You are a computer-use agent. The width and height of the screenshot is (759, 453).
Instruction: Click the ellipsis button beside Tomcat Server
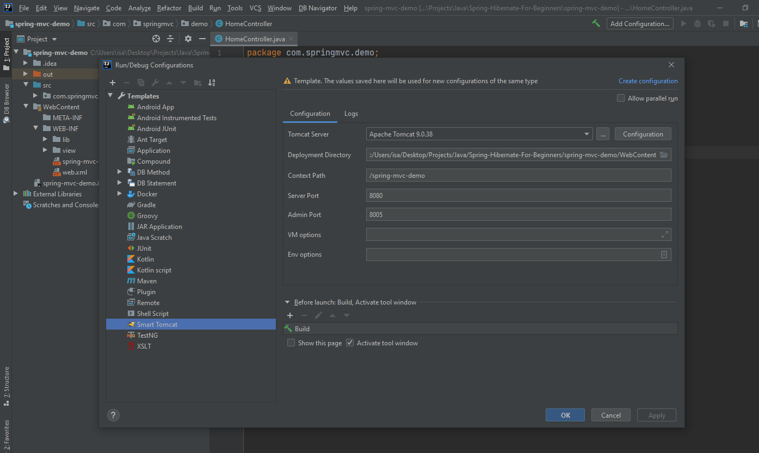coord(602,134)
